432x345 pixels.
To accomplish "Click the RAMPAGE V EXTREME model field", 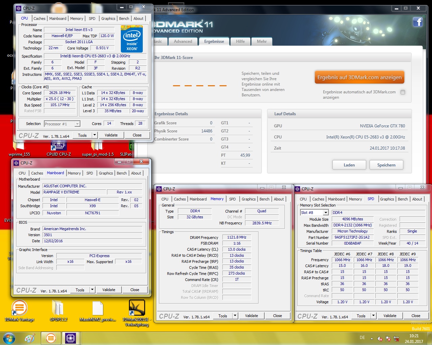I will pyautogui.click(x=74, y=192).
